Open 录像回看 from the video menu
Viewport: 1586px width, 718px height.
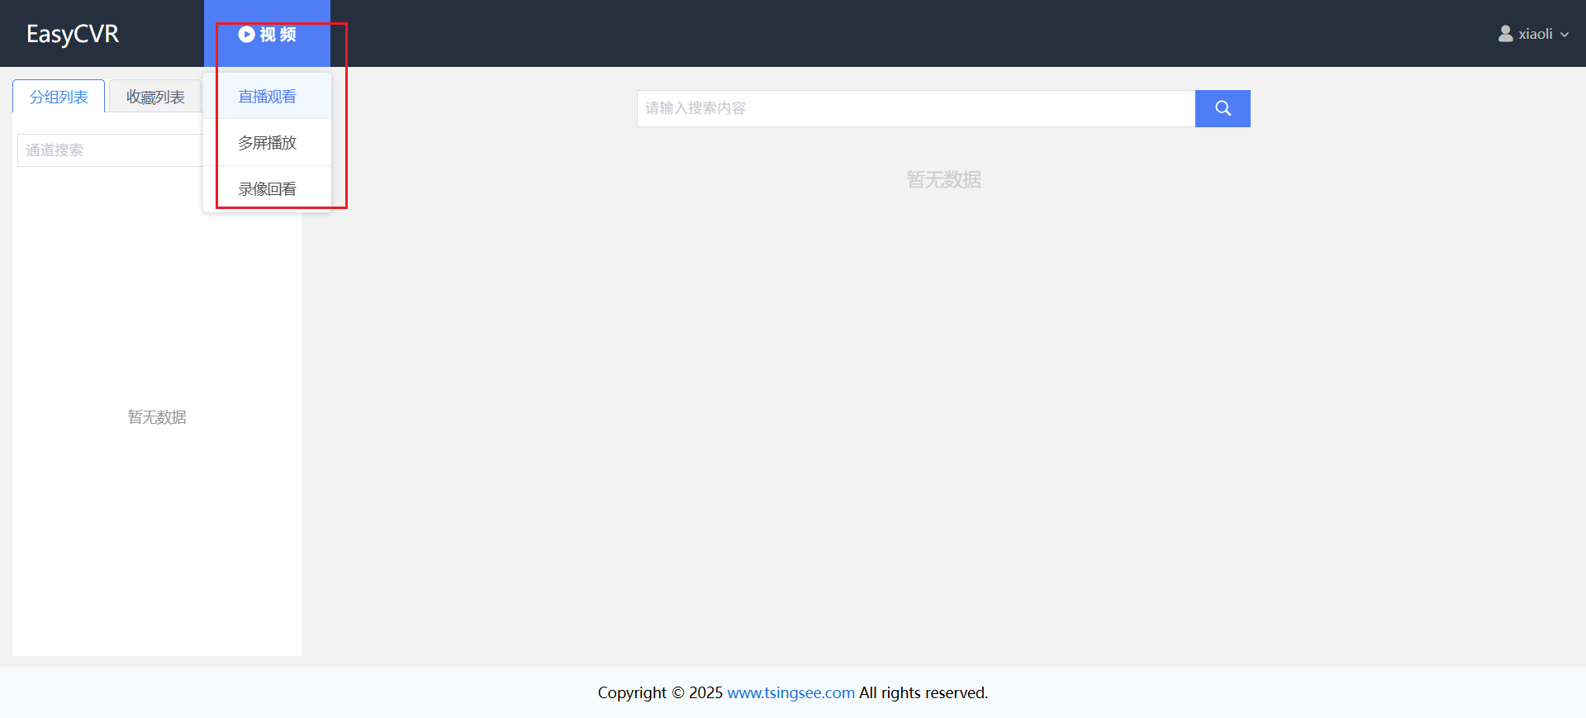(x=267, y=189)
